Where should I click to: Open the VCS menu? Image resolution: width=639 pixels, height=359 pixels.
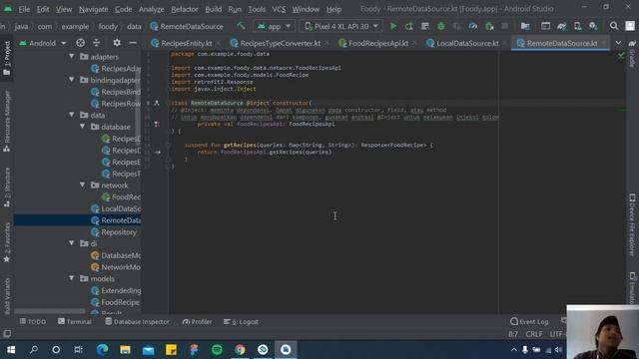point(279,9)
